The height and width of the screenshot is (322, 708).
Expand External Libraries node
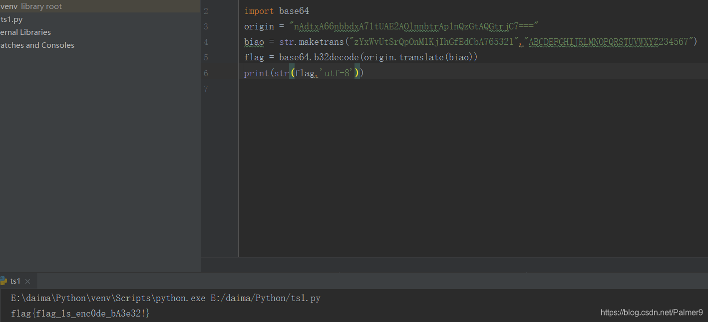click(25, 32)
